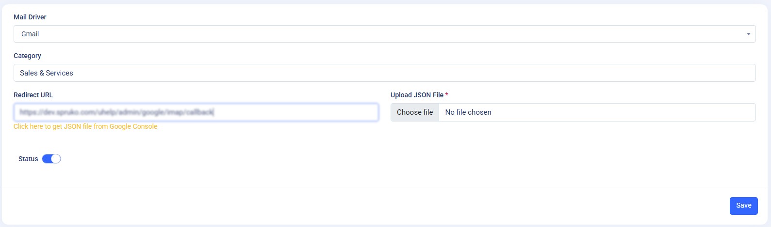Click the Category label
This screenshot has height=227, width=771.
coord(27,56)
